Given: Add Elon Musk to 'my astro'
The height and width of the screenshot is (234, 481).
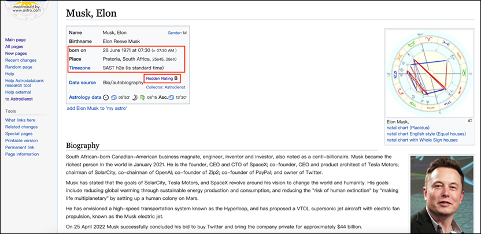Looking at the screenshot, I should [97, 108].
